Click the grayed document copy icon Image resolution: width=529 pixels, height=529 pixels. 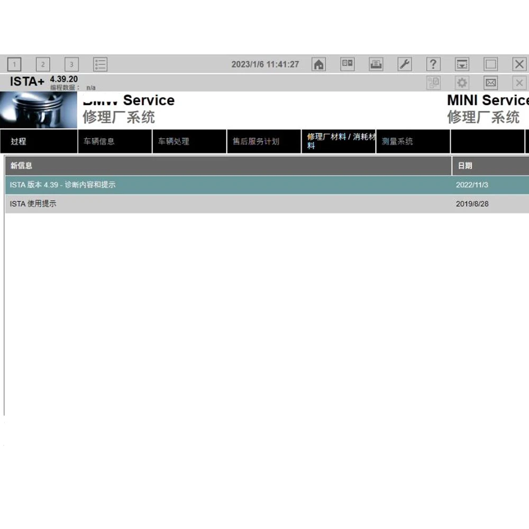[x=434, y=83]
